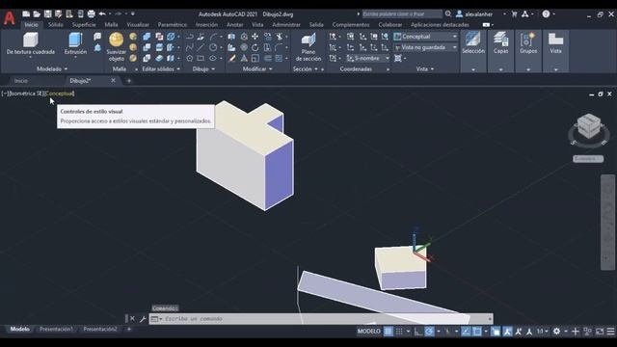This screenshot has height=347, width=617.
Task: Switch to the Superficie ribbon tab
Action: pos(84,24)
